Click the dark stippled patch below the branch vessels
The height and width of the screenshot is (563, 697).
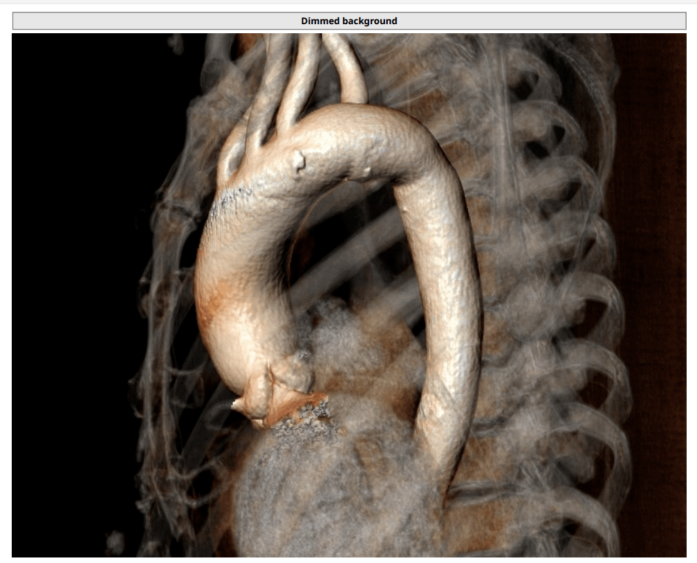tap(232, 199)
